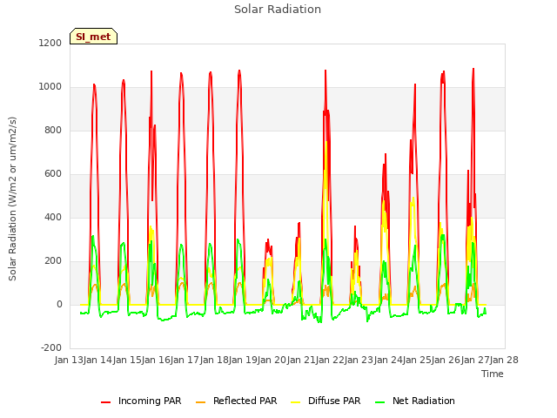Click the SI_met annotation label
The width and height of the screenshot is (557, 418).
click(93, 37)
